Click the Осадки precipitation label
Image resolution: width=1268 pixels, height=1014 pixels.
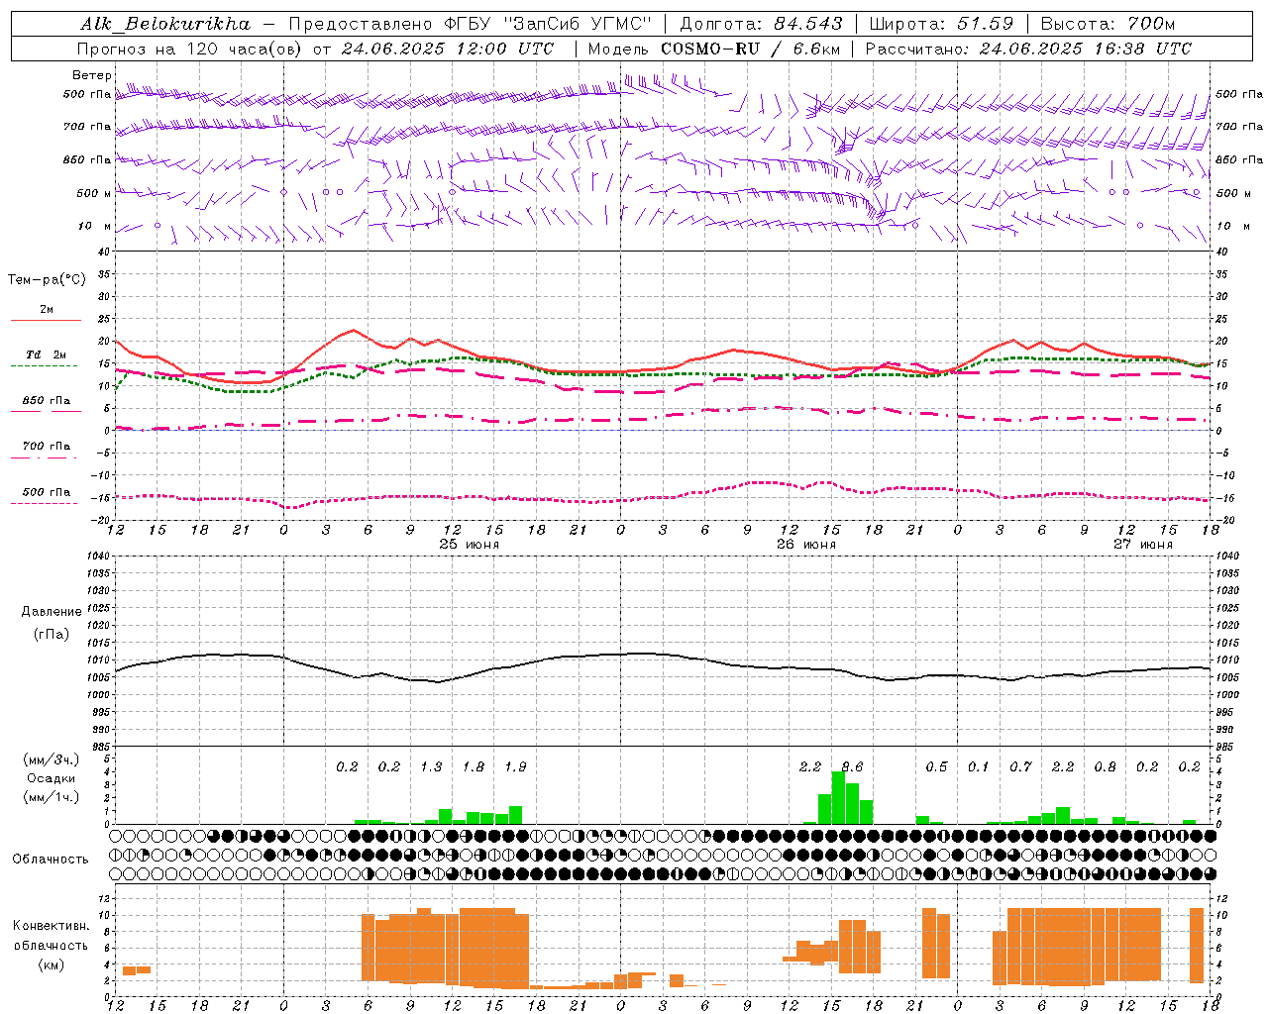pos(52,778)
